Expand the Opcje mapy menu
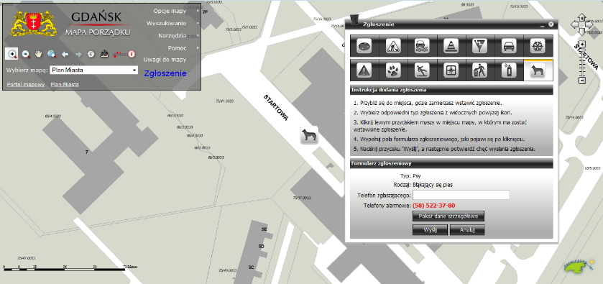Screen dimensions: 603x284 (170, 11)
